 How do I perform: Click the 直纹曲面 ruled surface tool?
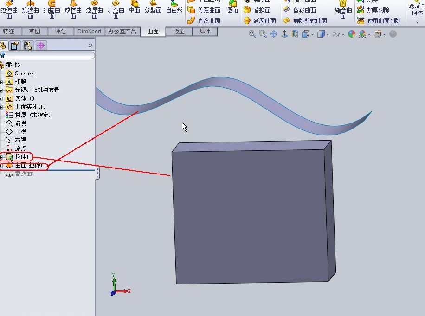tap(204, 20)
